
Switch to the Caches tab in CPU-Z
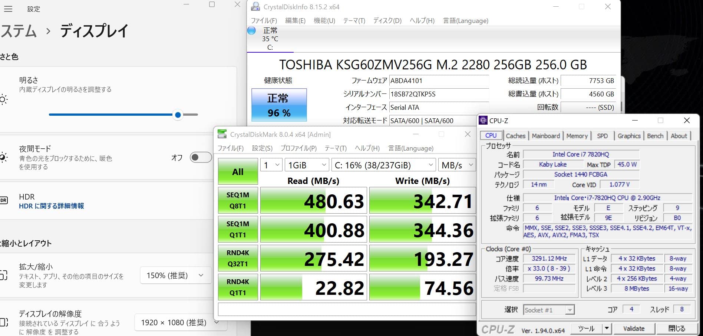(x=515, y=136)
